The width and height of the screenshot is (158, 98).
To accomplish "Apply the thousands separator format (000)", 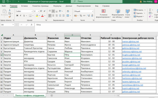I will coord(84,15).
